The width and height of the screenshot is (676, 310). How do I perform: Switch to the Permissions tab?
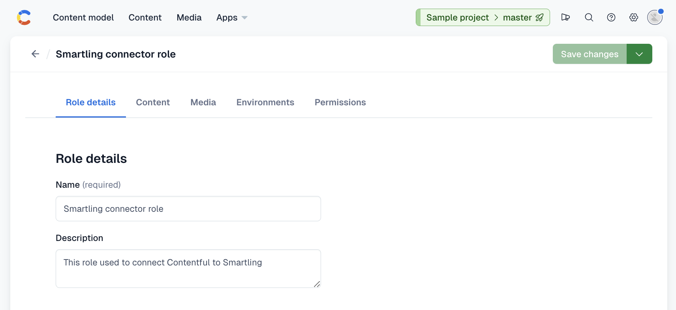(340, 103)
